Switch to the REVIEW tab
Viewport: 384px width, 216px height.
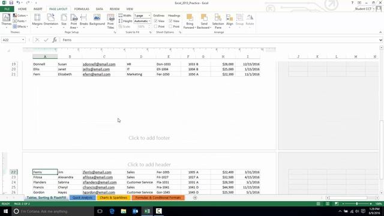(115, 9)
